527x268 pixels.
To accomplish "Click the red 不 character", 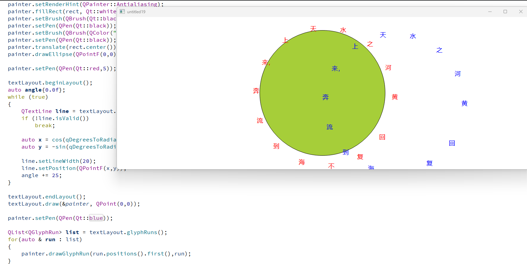I will click(x=331, y=166).
